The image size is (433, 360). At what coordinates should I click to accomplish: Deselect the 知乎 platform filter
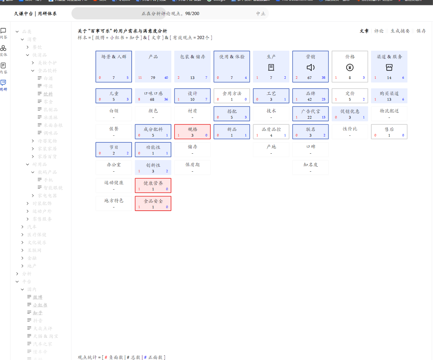(x=38, y=313)
